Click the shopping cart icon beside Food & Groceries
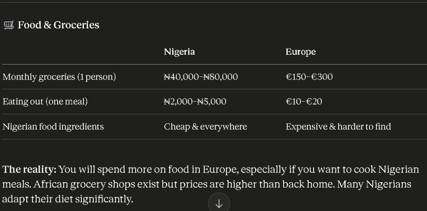 pos(9,25)
